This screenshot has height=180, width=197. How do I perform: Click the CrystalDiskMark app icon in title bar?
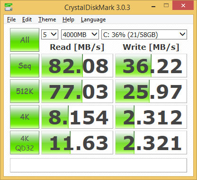point(9,7)
